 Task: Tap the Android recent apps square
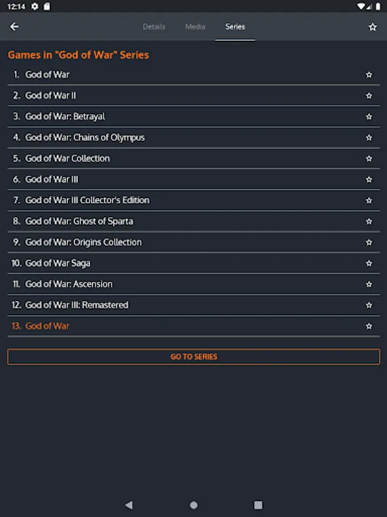click(258, 505)
